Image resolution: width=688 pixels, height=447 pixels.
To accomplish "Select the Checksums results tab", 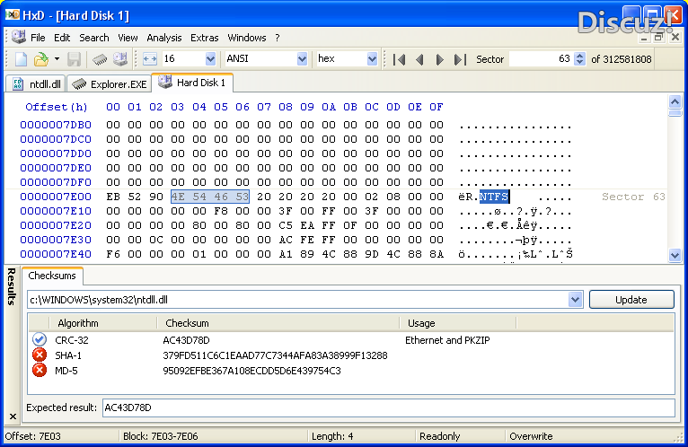I will tap(52, 276).
